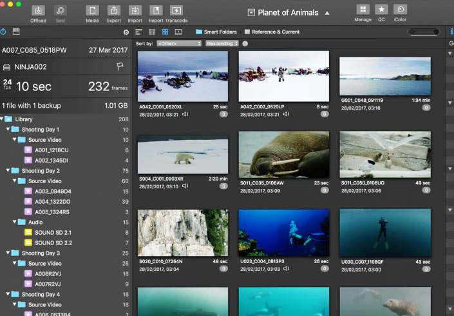Viewport: 454px width, 316px height.
Task: Open the Planet of Animals project menu
Action: pos(288,13)
